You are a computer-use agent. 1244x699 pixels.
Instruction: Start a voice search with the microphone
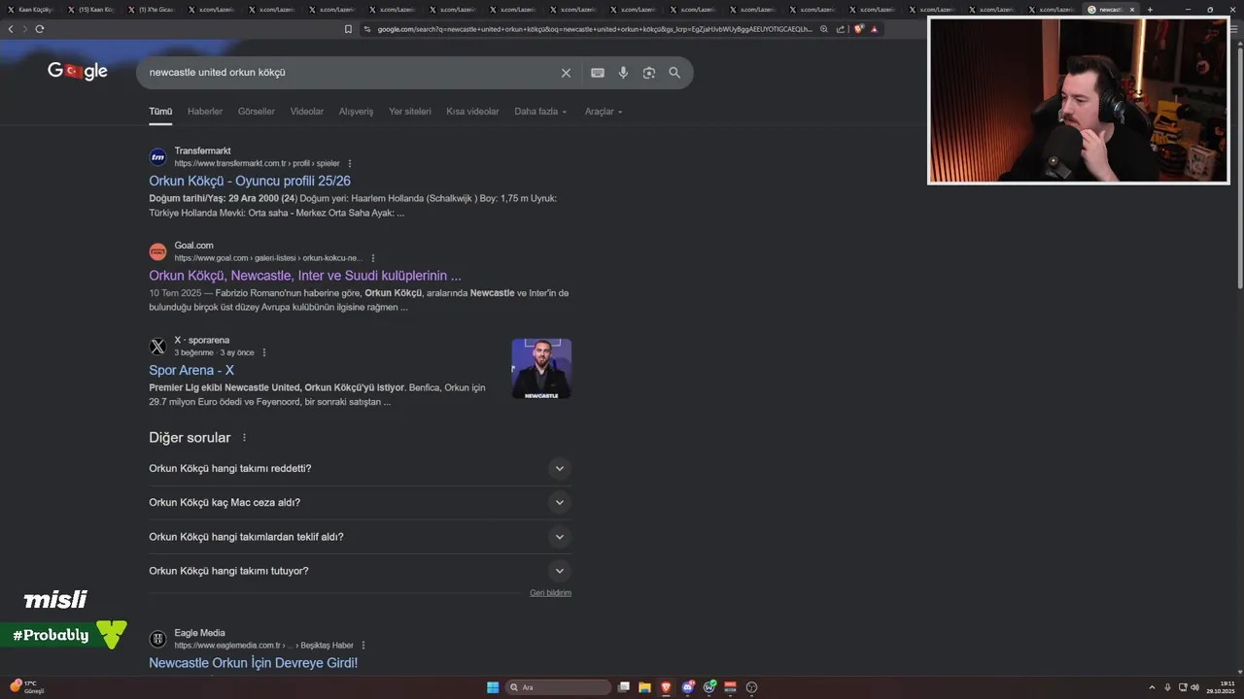pos(623,73)
